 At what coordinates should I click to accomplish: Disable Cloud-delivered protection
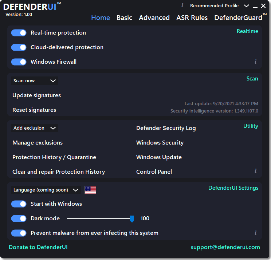point(19,47)
